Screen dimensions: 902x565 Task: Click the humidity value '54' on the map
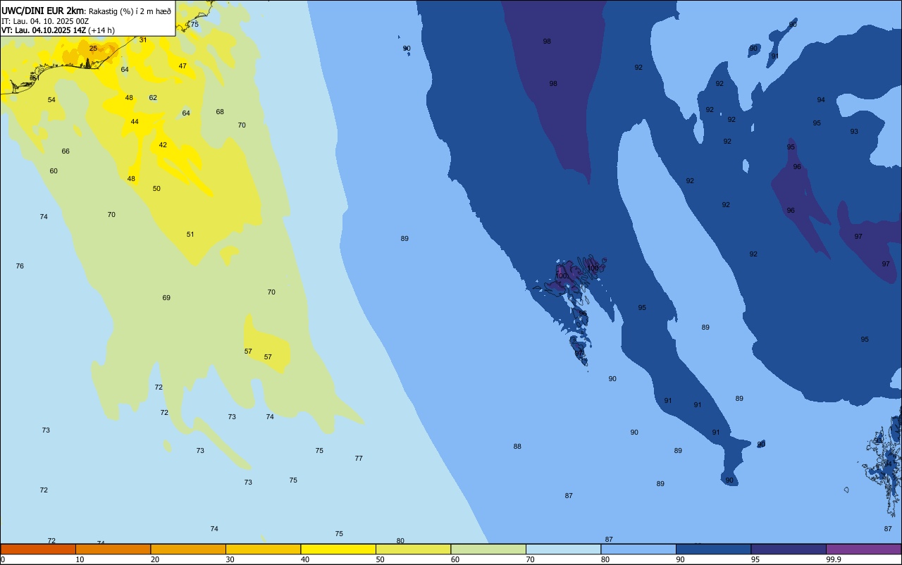51,100
